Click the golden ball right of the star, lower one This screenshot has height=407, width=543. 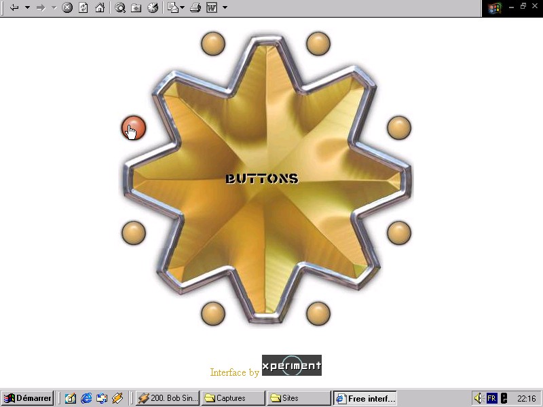[x=399, y=233]
